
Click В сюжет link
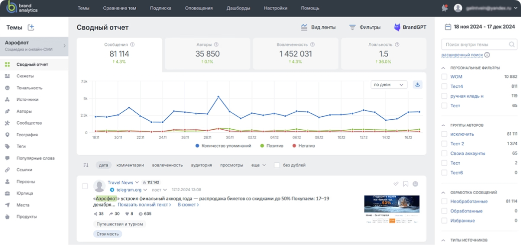coord(189,205)
